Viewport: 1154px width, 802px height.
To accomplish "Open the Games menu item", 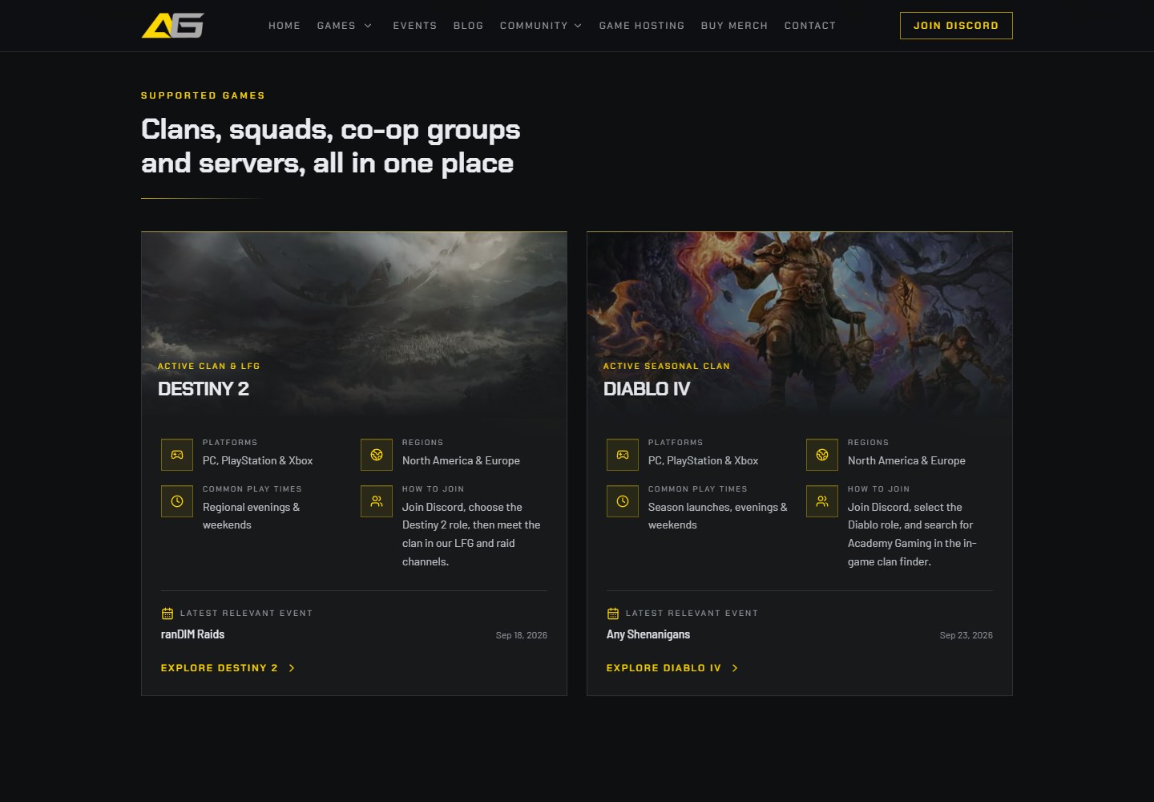I will [x=337, y=26].
